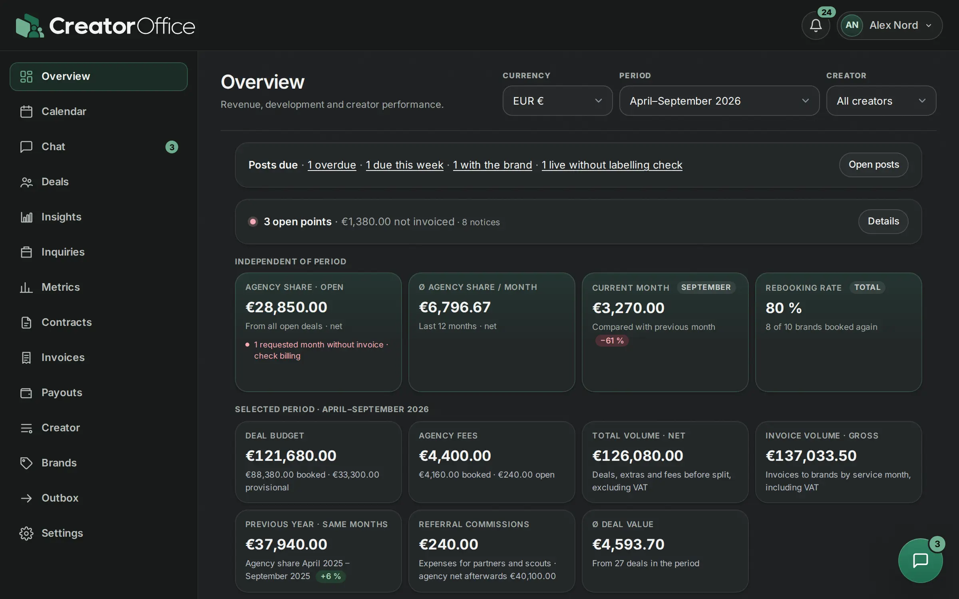Follow the 1 due this week link
This screenshot has height=599, width=959.
(404, 165)
